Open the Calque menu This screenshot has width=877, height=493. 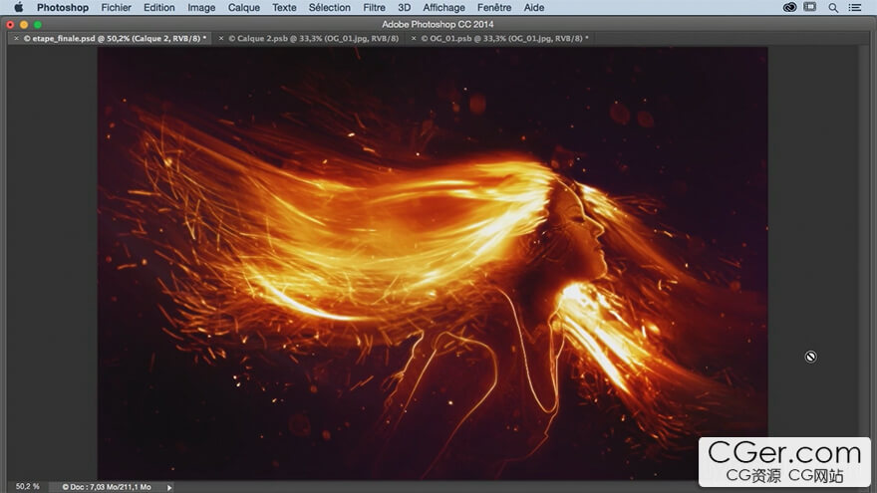244,7
